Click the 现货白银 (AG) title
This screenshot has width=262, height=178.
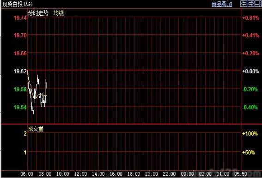coord(18,4)
